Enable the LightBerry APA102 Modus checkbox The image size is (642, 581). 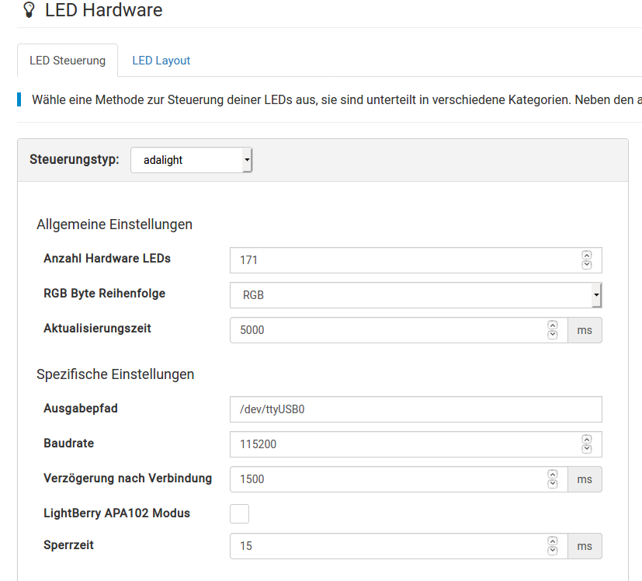coord(240,513)
